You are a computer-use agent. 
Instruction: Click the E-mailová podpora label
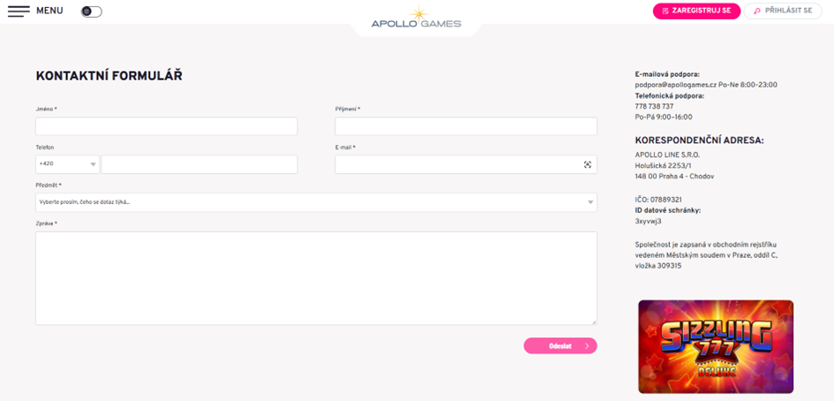(667, 74)
